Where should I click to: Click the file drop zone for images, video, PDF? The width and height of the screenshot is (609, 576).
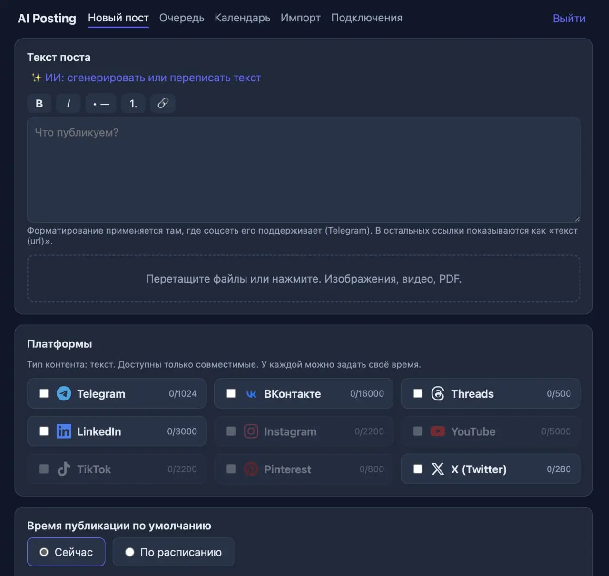304,279
